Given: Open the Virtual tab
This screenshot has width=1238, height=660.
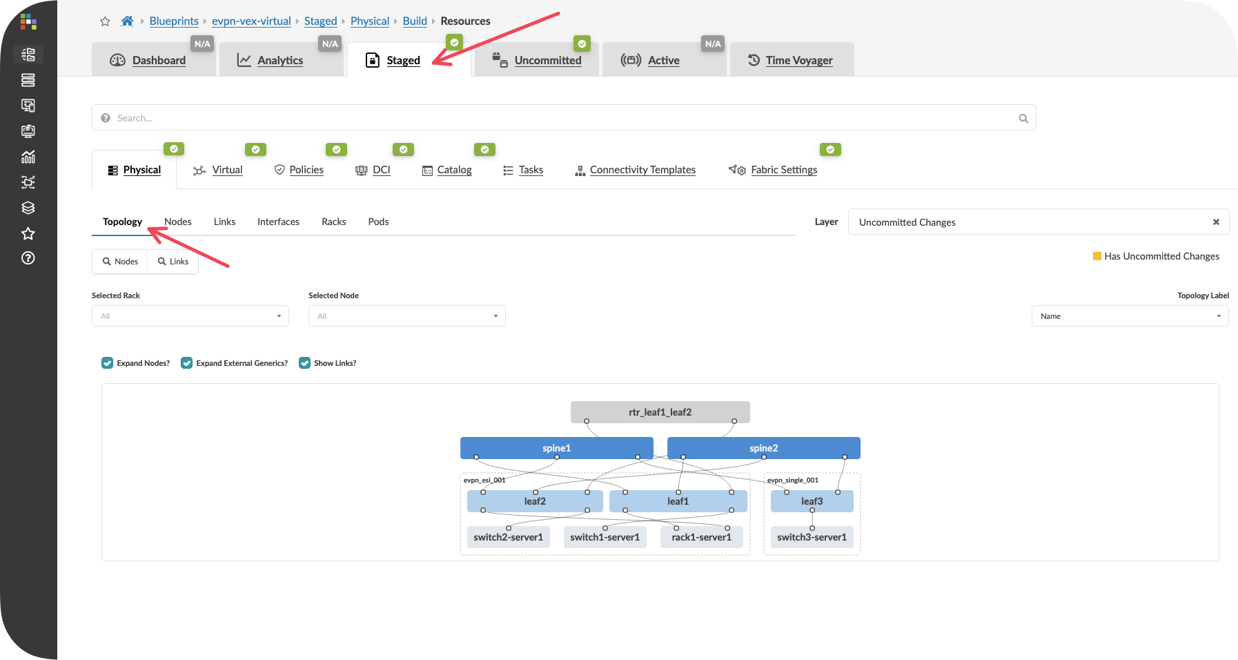Looking at the screenshot, I should (226, 170).
